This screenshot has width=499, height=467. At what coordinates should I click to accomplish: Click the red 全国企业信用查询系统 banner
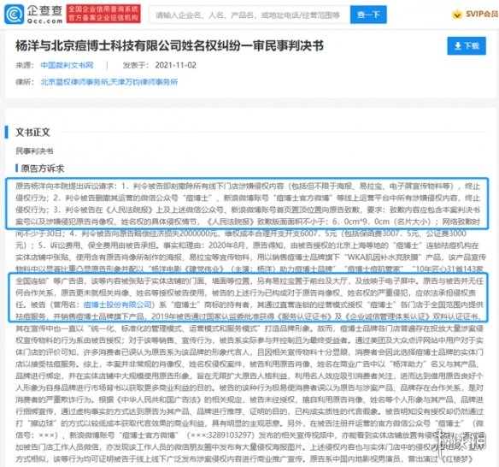click(103, 14)
